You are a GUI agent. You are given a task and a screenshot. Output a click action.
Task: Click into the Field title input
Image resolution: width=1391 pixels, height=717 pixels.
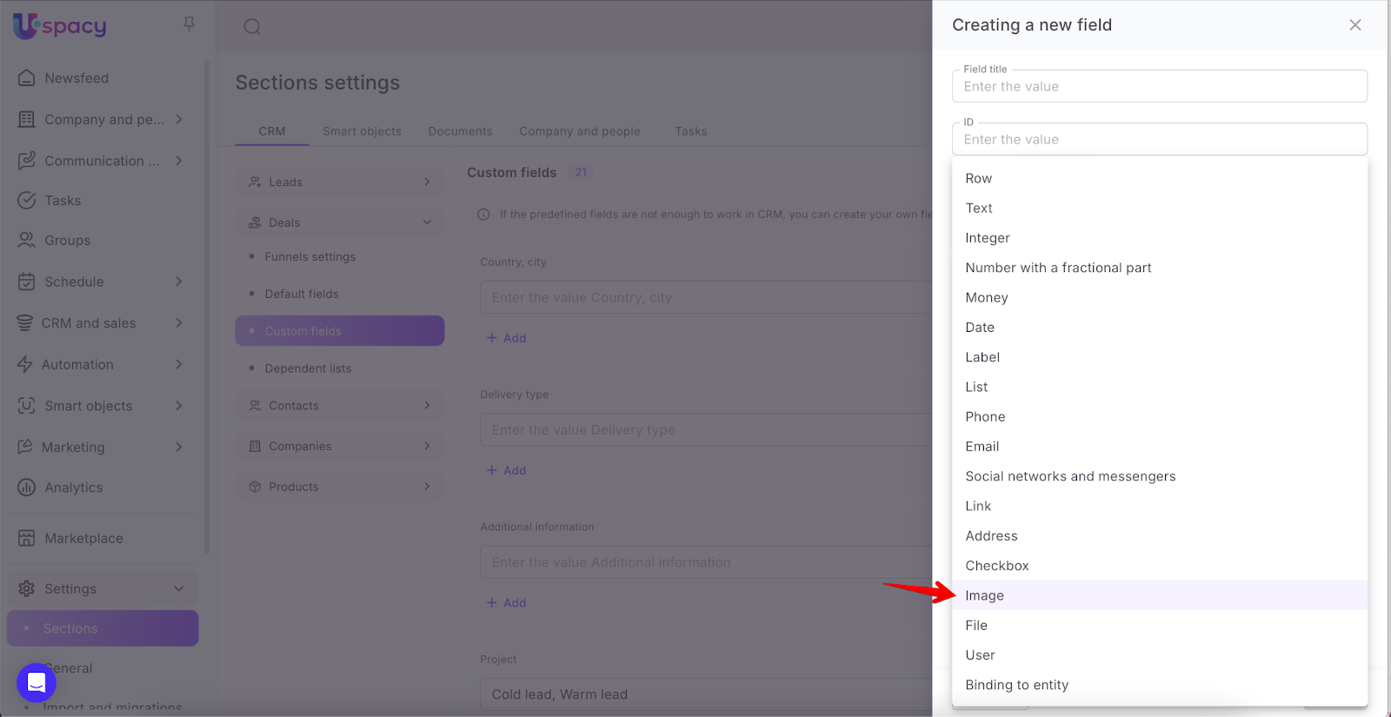(x=1159, y=87)
